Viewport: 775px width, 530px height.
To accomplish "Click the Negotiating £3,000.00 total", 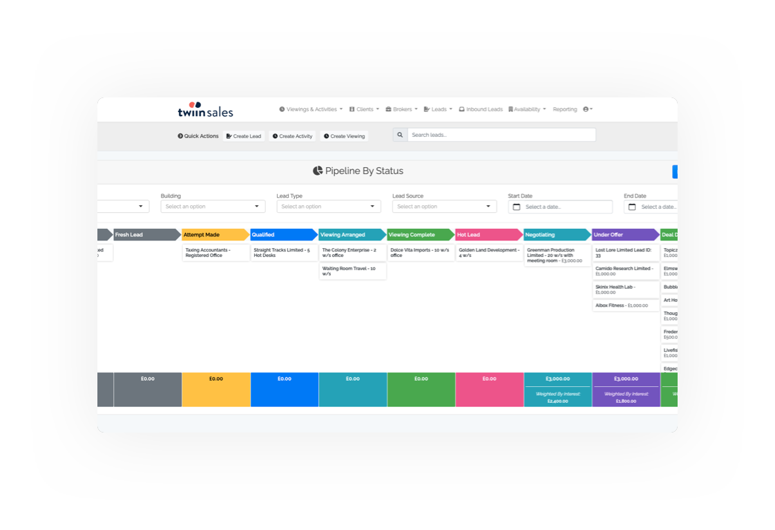I will [x=557, y=379].
